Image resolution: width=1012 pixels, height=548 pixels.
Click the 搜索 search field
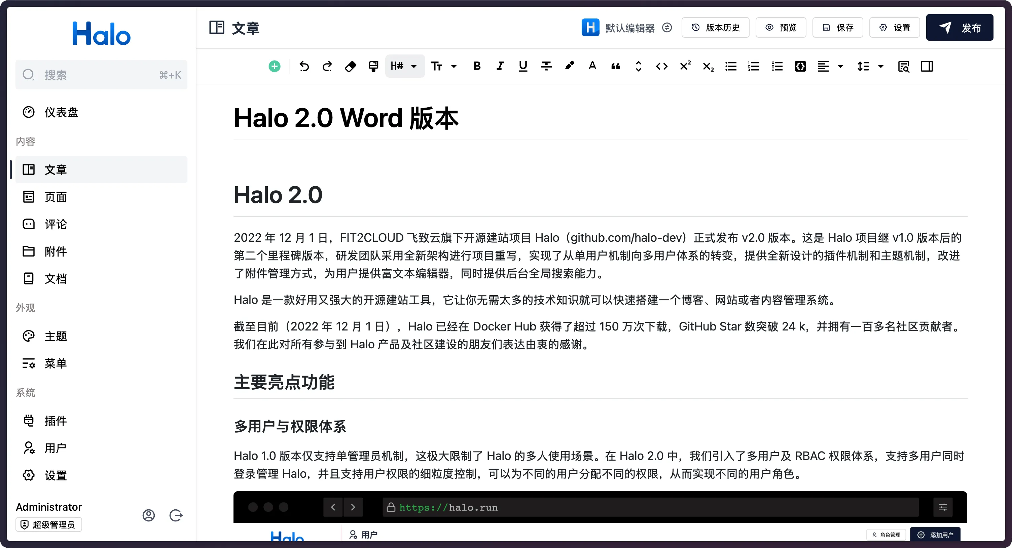coord(101,75)
